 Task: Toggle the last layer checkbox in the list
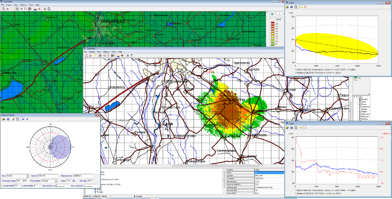(360, 120)
